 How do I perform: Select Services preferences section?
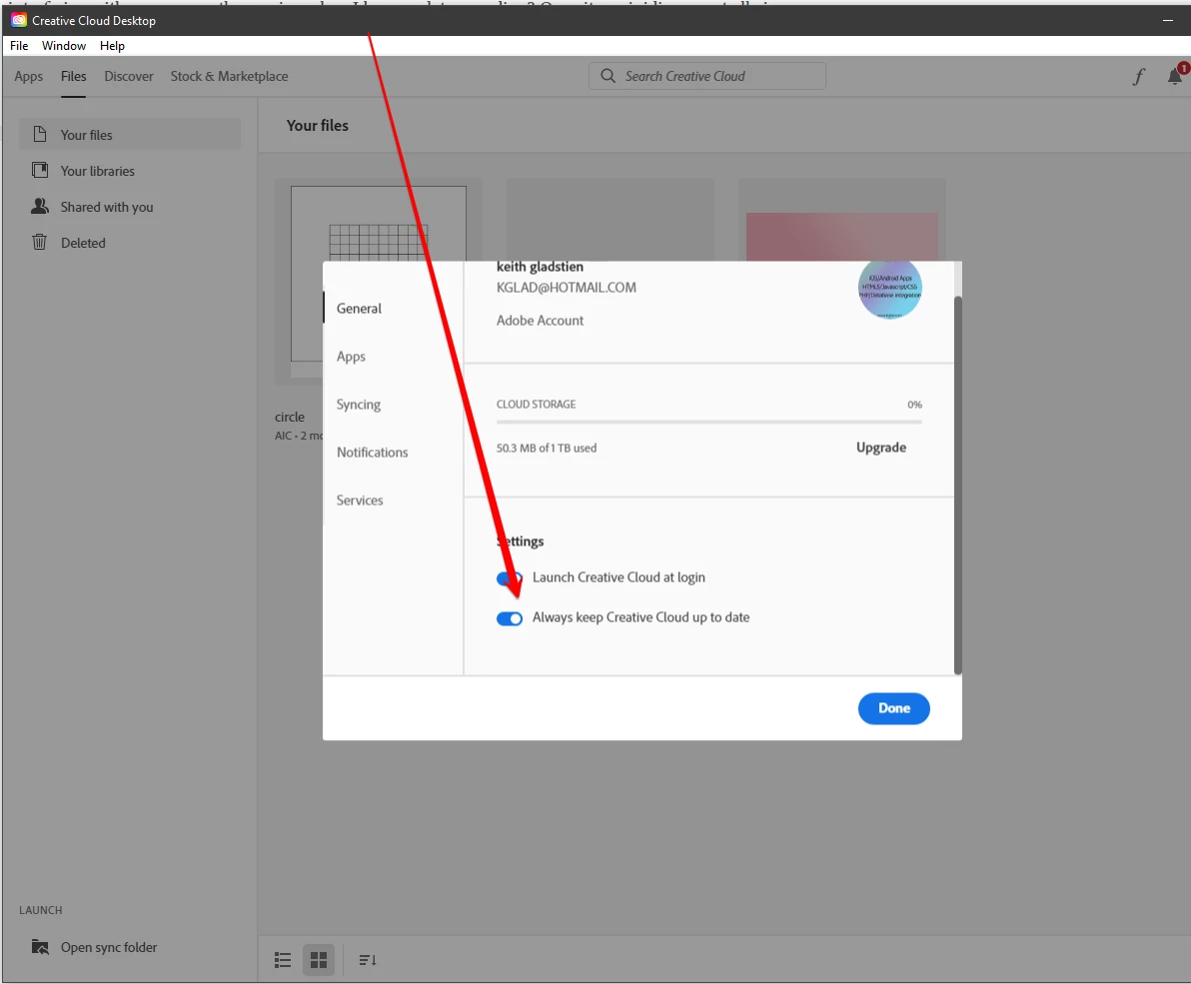[360, 499]
